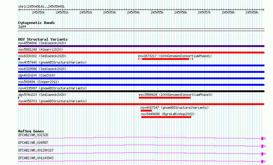273x165 pixels.
Task: Click magenta exon box of EFCAB2|NM_032328
Action: [262, 139]
